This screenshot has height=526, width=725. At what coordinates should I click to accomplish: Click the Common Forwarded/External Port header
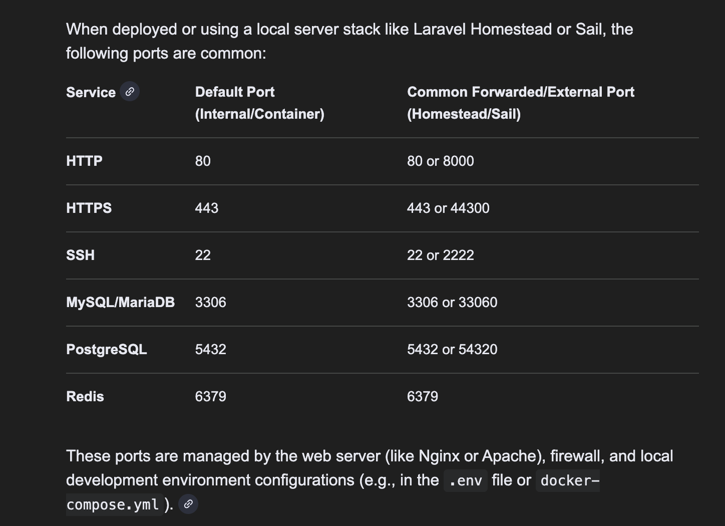(520, 103)
